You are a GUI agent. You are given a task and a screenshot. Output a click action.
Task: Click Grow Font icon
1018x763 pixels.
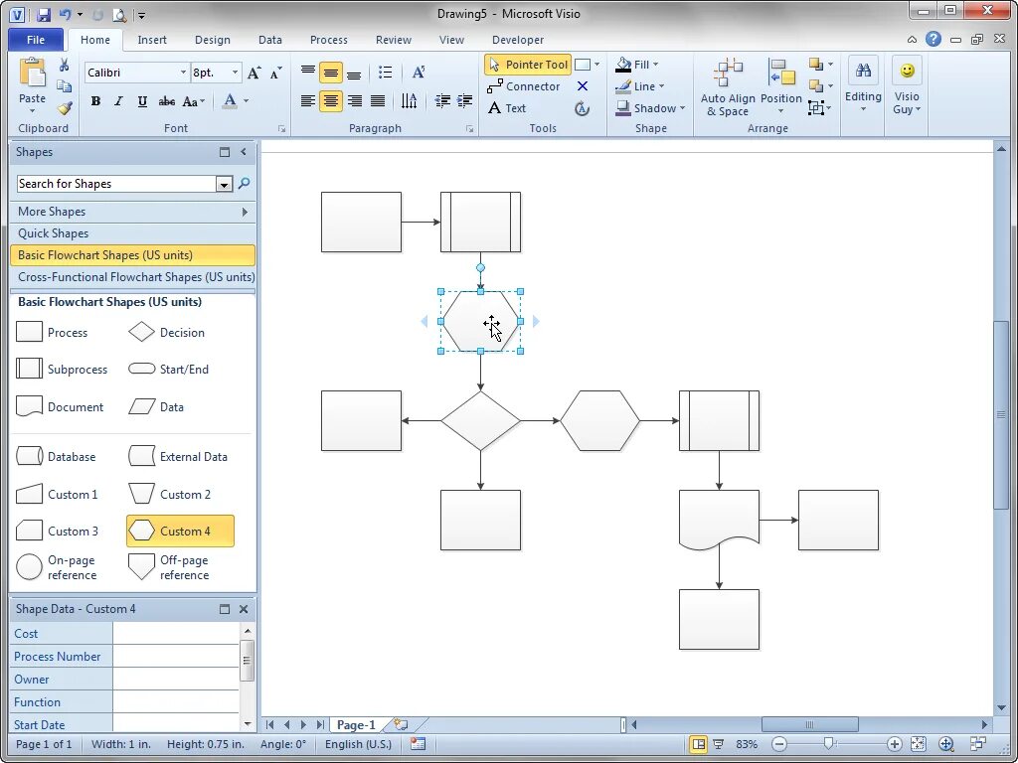(x=254, y=73)
